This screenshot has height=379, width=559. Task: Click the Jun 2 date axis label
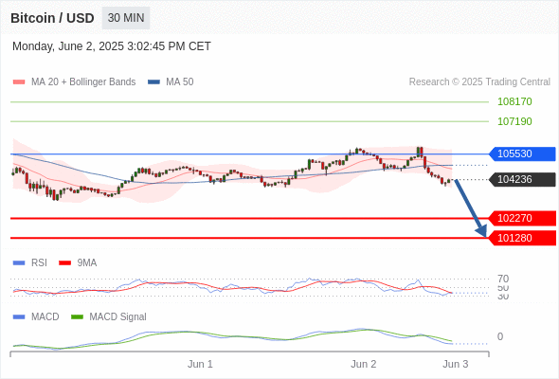tap(363, 364)
